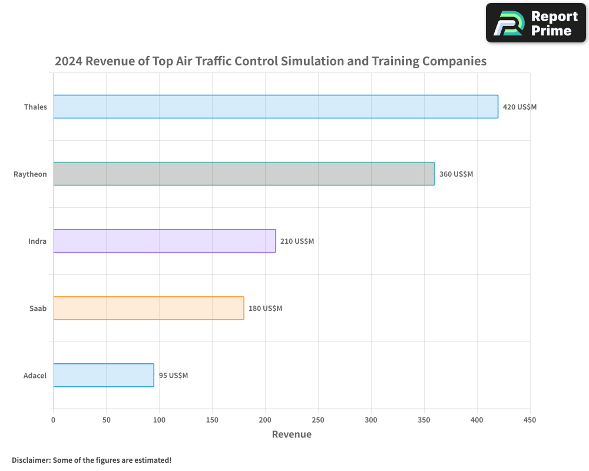Click the disclaimer text at bottom
Image resolution: width=589 pixels, height=471 pixels.
click(x=91, y=460)
